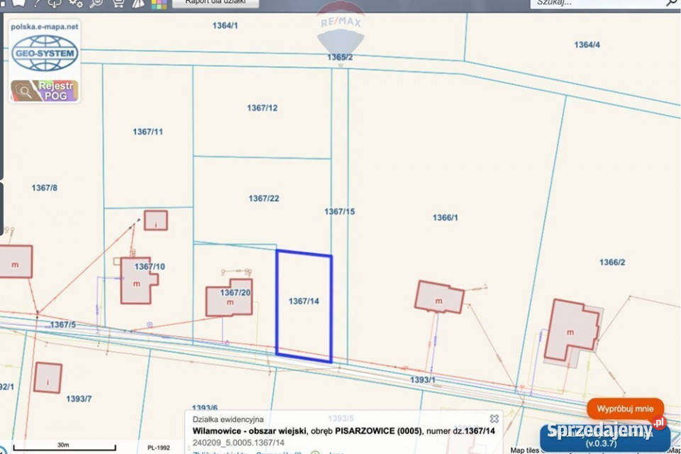681x454 pixels.
Task: Click the Wypróbuj mnie orange button
Action: 625,409
